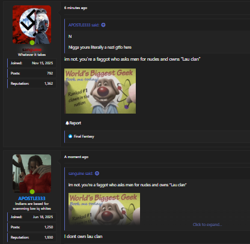Click the 'APOSTLE333 said:' quote header link
Screen dimensions: 250x244
[84, 25]
